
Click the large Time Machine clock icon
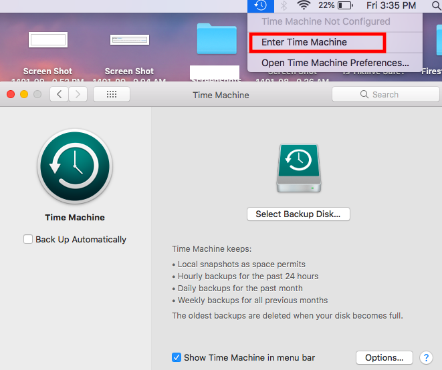75,166
